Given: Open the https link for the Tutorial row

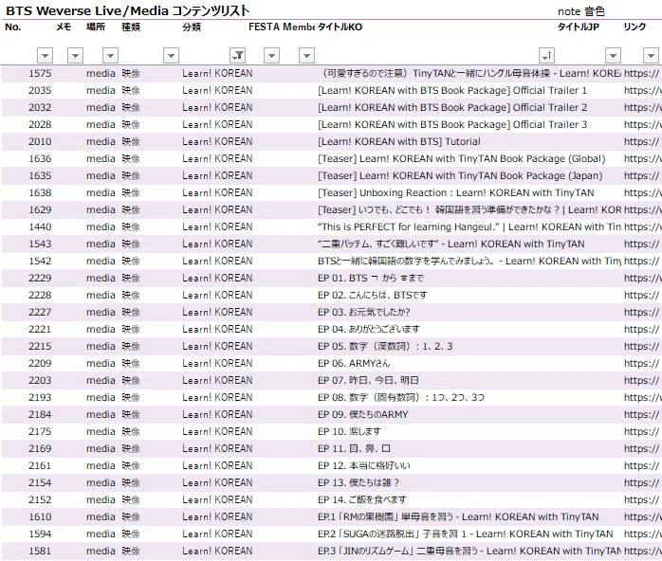Looking at the screenshot, I should coord(641,142).
